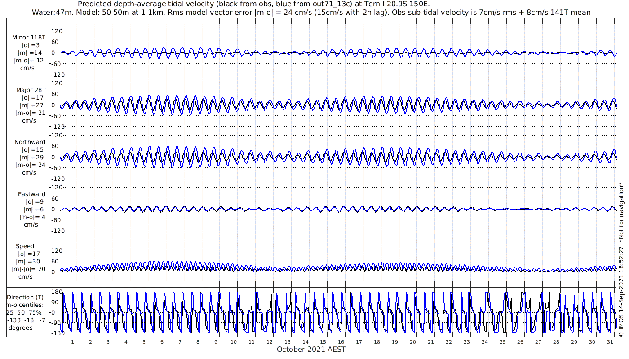Click the '|m| =27' value in Major panel
This screenshot has width=629, height=359.
tap(32, 105)
